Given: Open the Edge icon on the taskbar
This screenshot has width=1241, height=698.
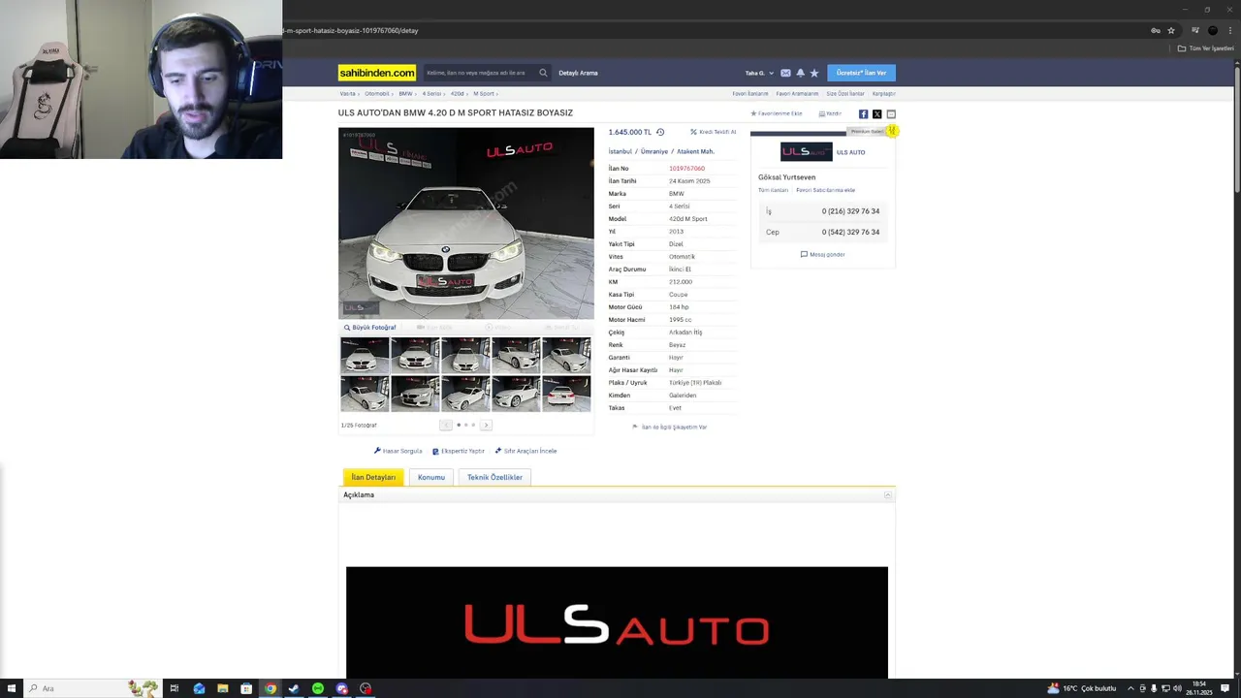Looking at the screenshot, I should (199, 688).
